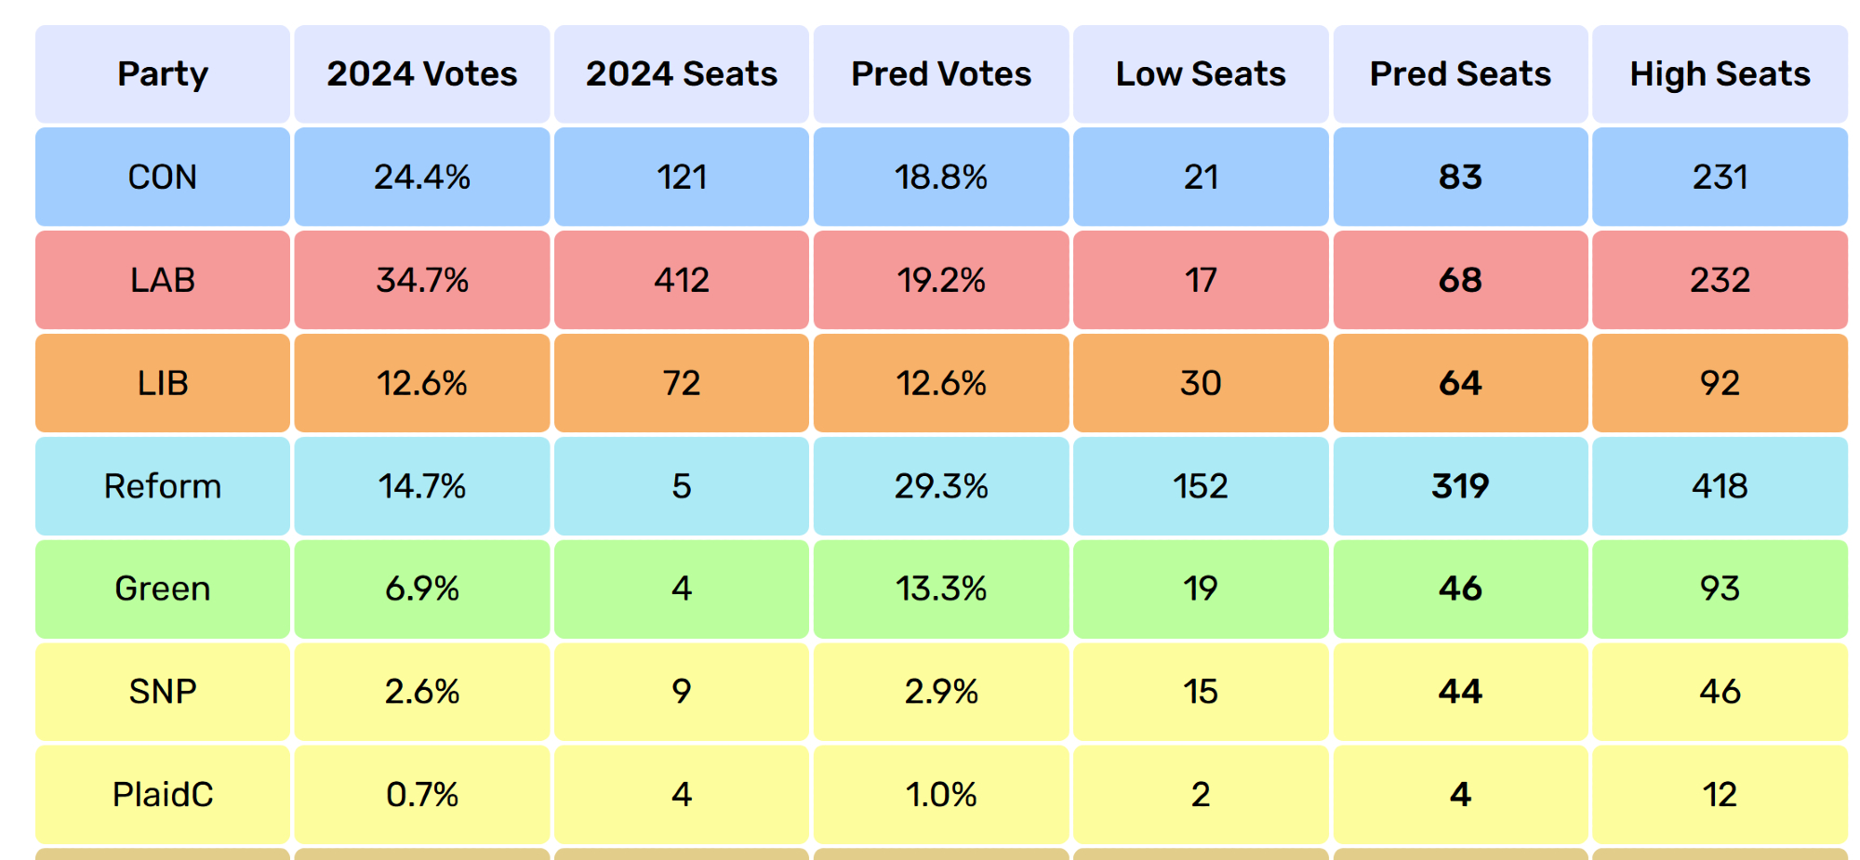The width and height of the screenshot is (1860, 860).
Task: Click the Pred Seats column header
Action: (1460, 74)
